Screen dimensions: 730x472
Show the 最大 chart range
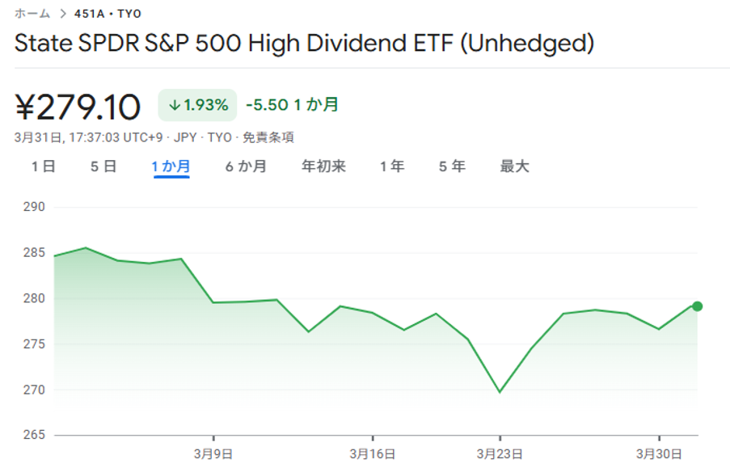514,166
